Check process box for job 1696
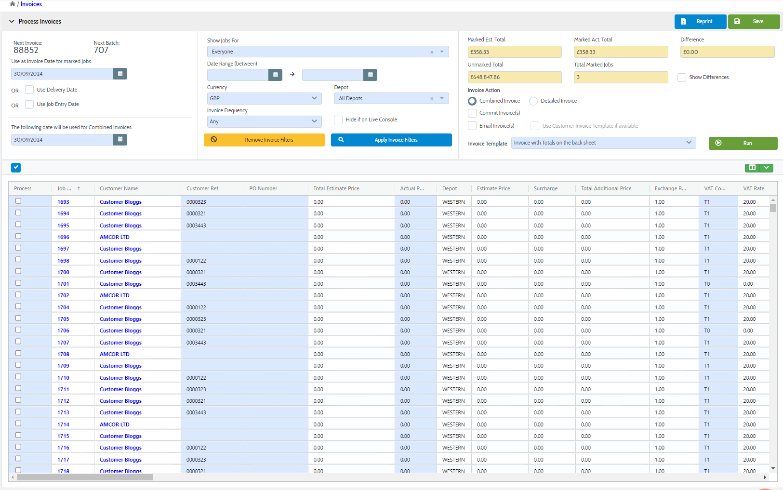Screen dimensions: 783x490 coord(18,236)
